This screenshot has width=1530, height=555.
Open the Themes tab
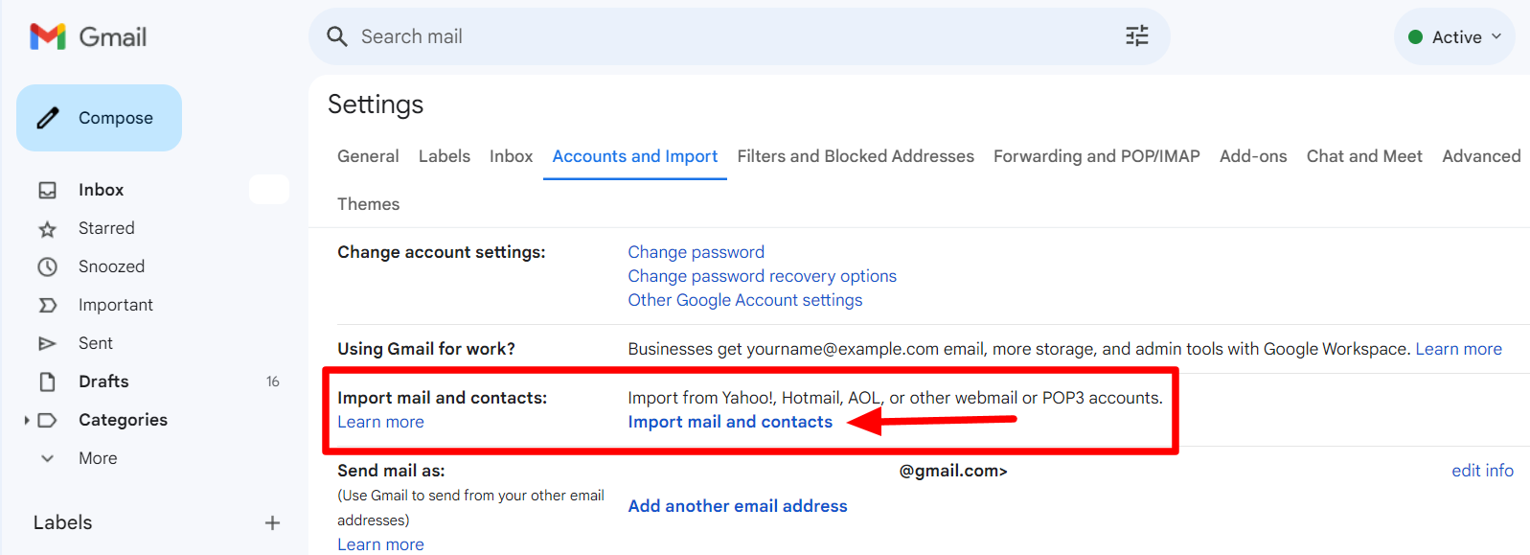[x=368, y=204]
